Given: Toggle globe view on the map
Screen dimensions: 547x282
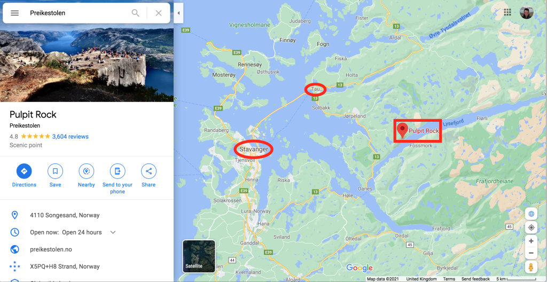Looking at the screenshot, I should pyautogui.click(x=531, y=214).
